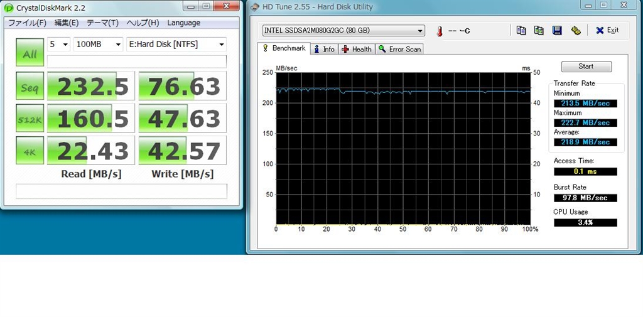The height and width of the screenshot is (317, 643).
Task: Click the 512K read value 160.5
Action: point(90,118)
